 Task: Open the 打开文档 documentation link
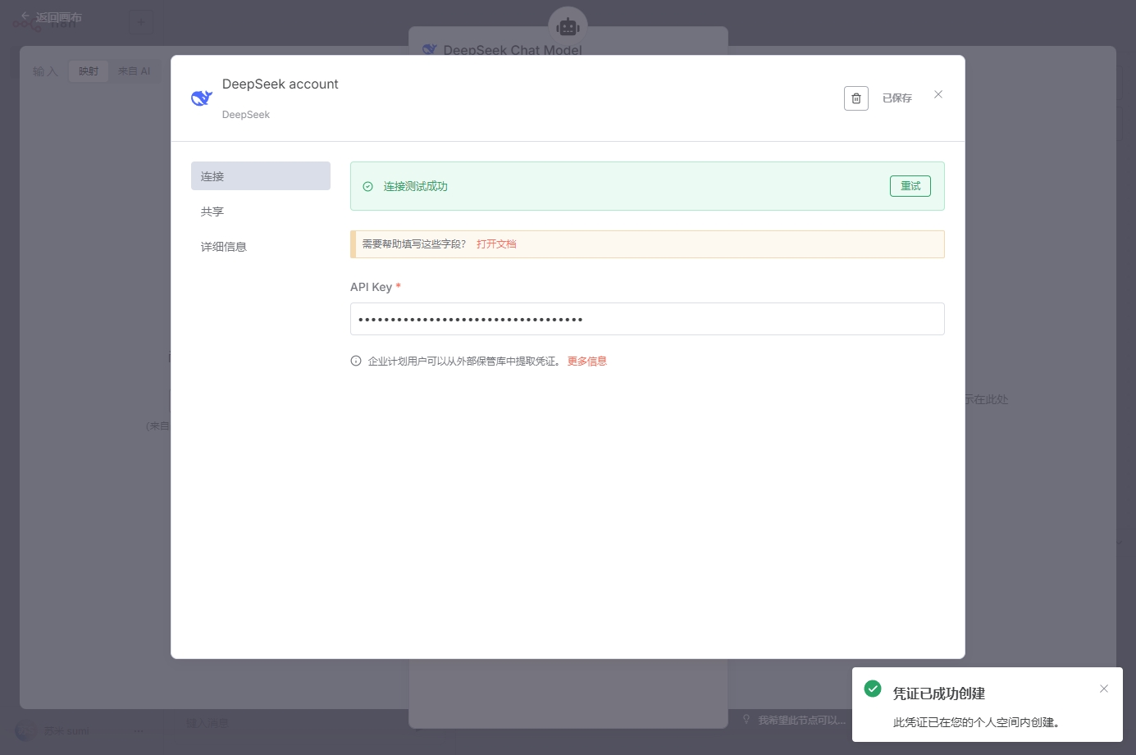tap(496, 244)
